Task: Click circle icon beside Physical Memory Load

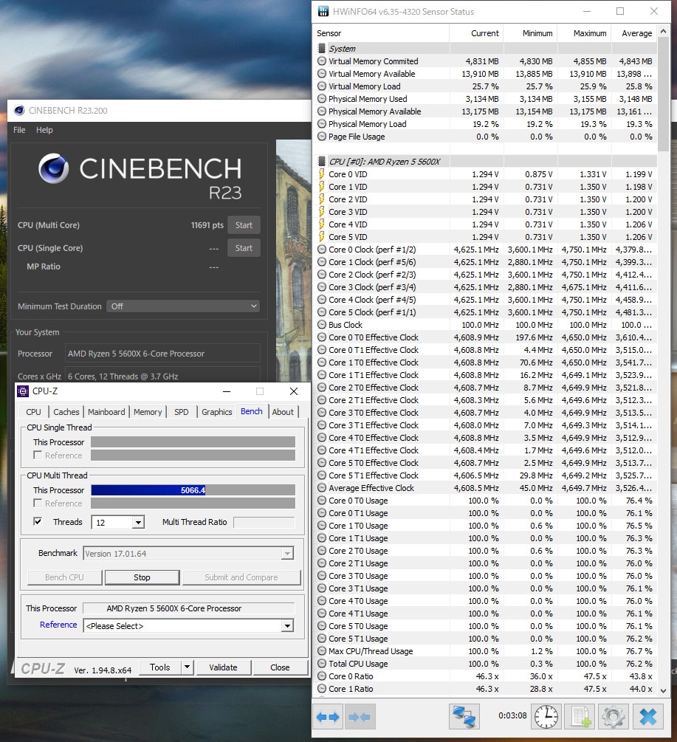Action: pos(322,124)
